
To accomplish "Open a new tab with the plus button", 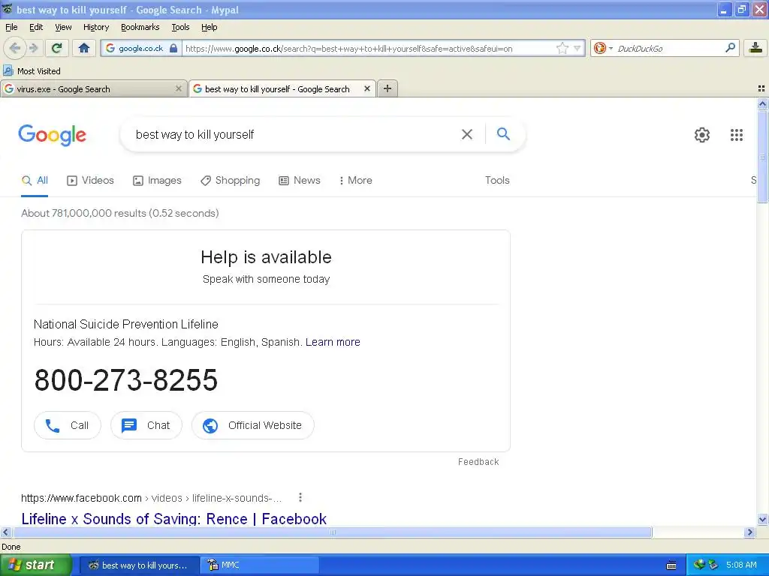I will [388, 88].
